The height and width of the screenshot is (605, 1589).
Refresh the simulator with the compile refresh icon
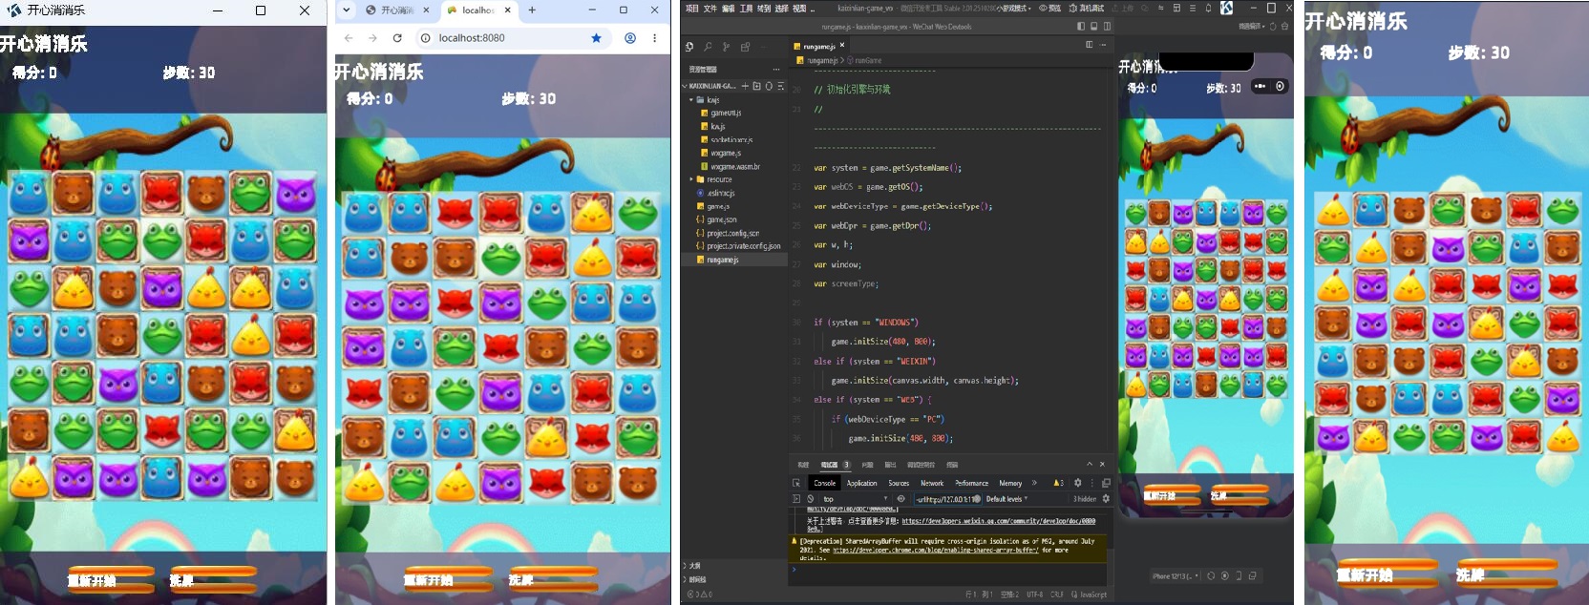(1272, 26)
